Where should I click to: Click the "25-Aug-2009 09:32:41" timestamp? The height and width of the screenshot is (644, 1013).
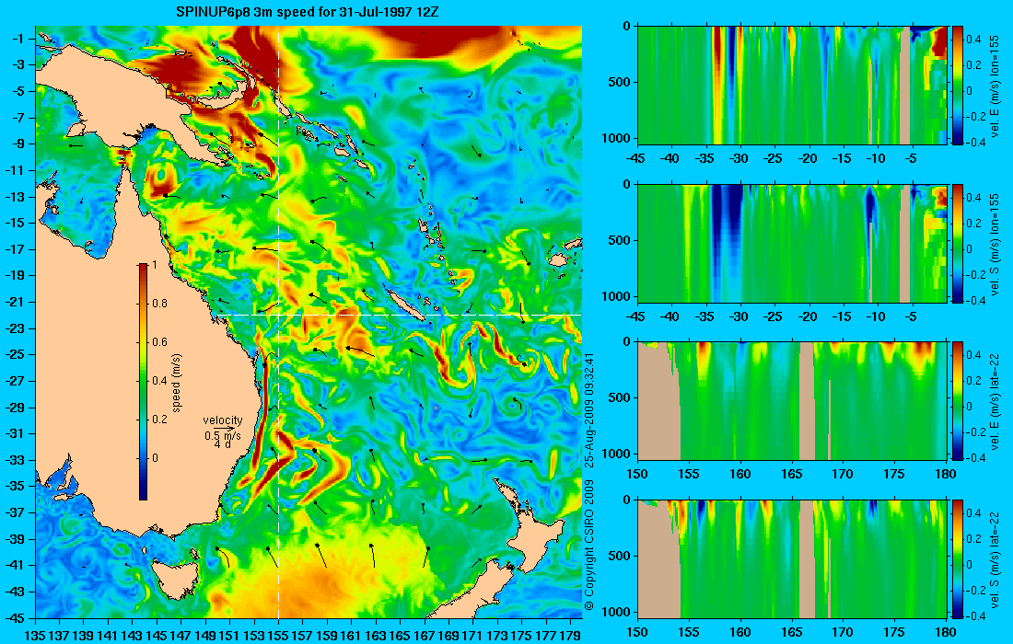coord(588,409)
